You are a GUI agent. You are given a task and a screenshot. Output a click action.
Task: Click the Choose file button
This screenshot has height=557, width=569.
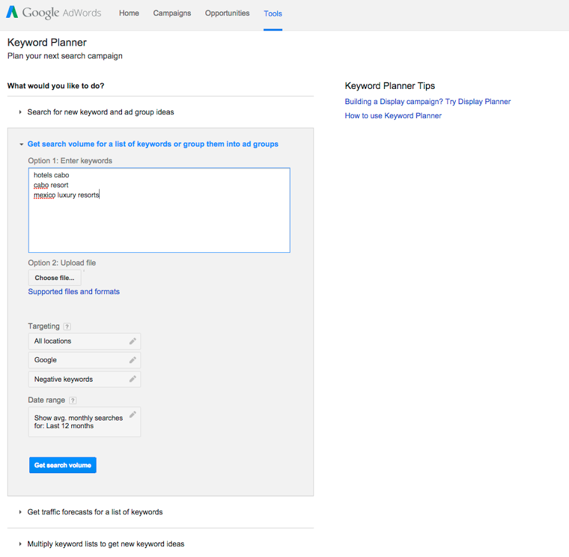click(55, 278)
